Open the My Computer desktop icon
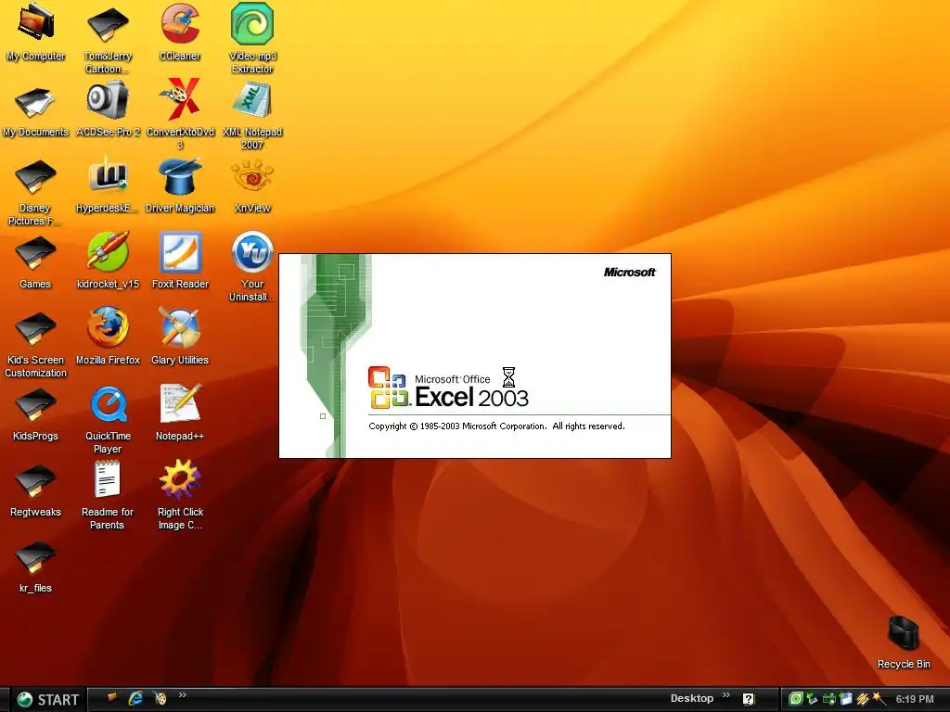 click(36, 31)
